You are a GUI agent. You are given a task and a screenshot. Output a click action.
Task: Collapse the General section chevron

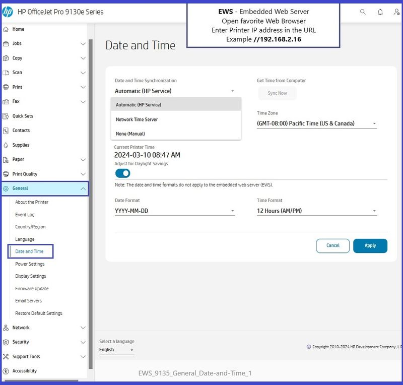click(83, 188)
